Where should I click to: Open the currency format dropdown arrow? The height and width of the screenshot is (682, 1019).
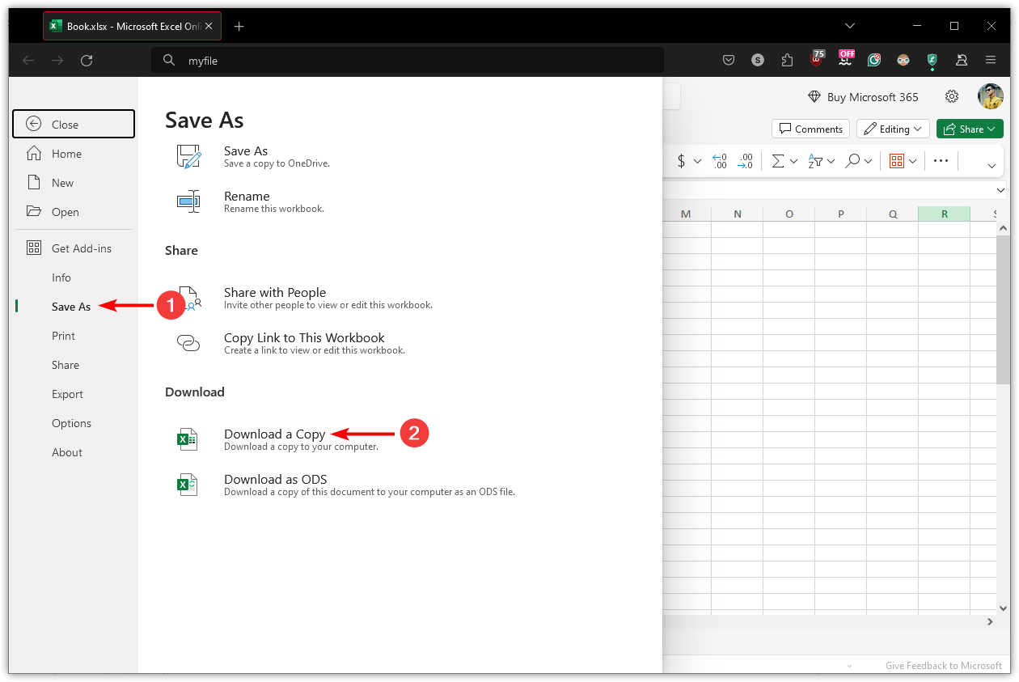point(697,160)
